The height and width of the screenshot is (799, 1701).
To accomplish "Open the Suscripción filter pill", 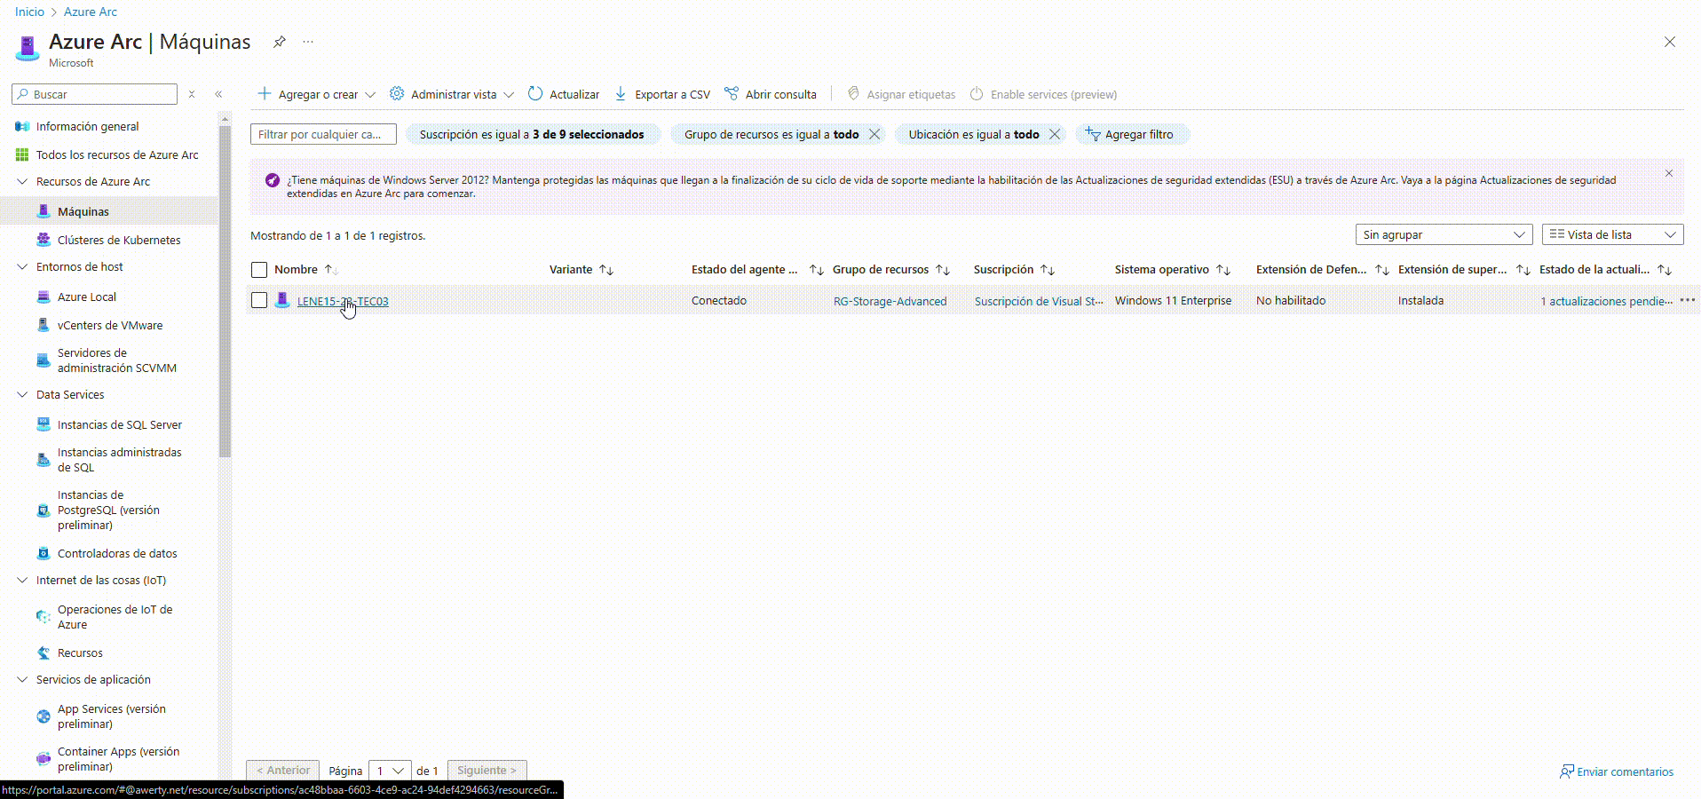I will click(532, 134).
